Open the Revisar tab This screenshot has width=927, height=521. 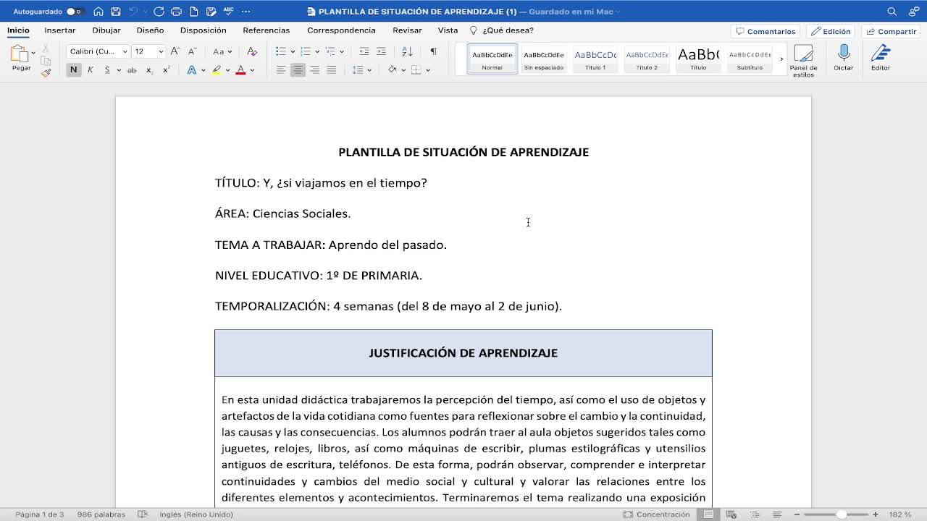[x=407, y=30]
